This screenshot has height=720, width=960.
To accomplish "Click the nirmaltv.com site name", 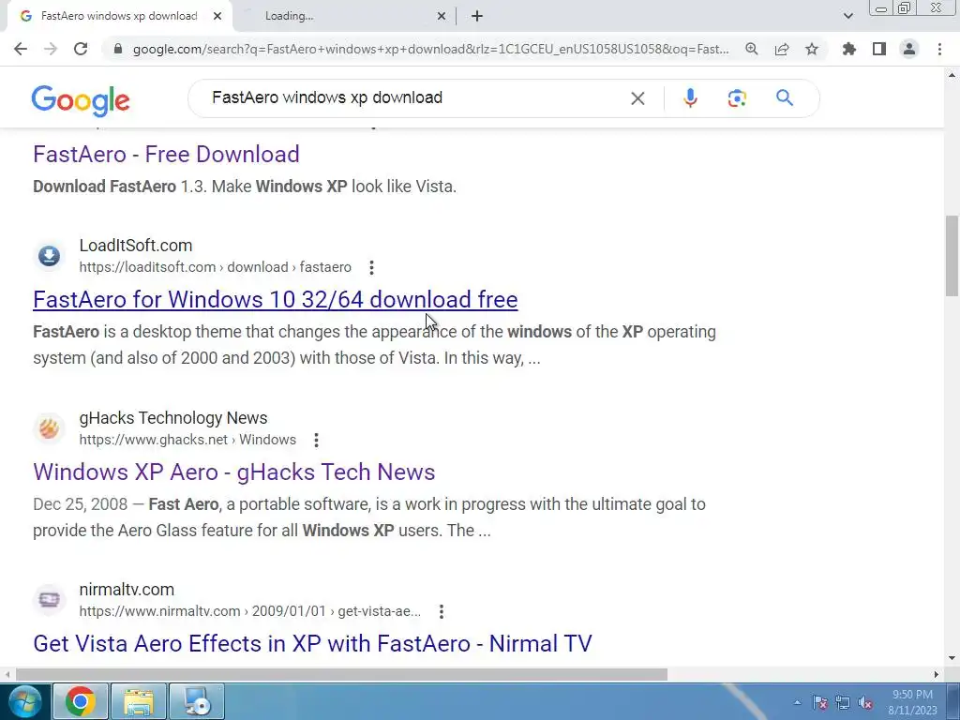I will pos(127,590).
